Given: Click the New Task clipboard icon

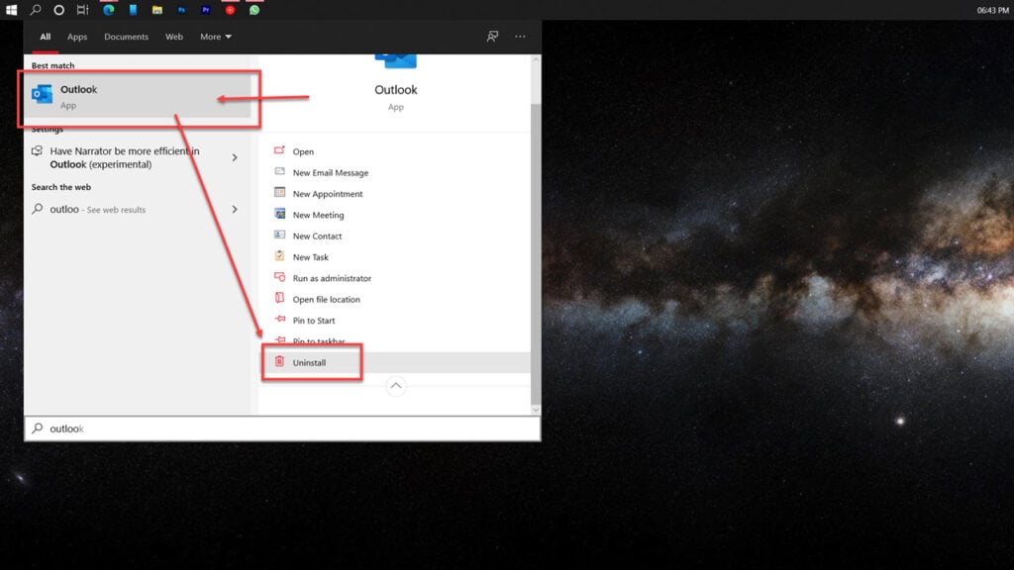Looking at the screenshot, I should pos(279,256).
